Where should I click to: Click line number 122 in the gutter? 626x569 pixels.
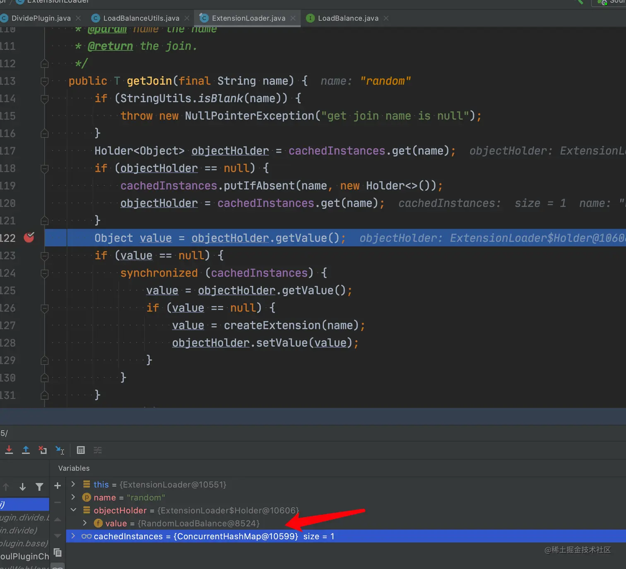[x=8, y=238]
